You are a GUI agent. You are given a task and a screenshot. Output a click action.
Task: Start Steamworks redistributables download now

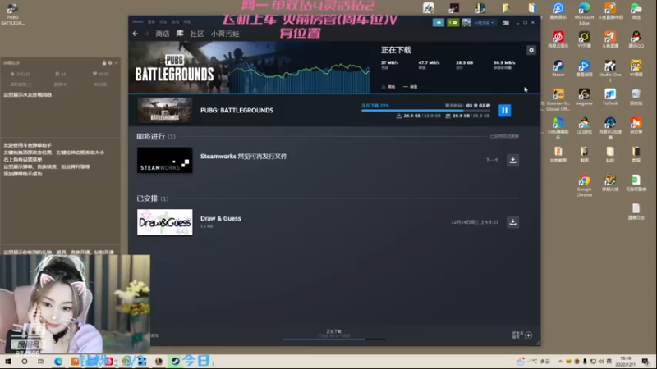(512, 160)
